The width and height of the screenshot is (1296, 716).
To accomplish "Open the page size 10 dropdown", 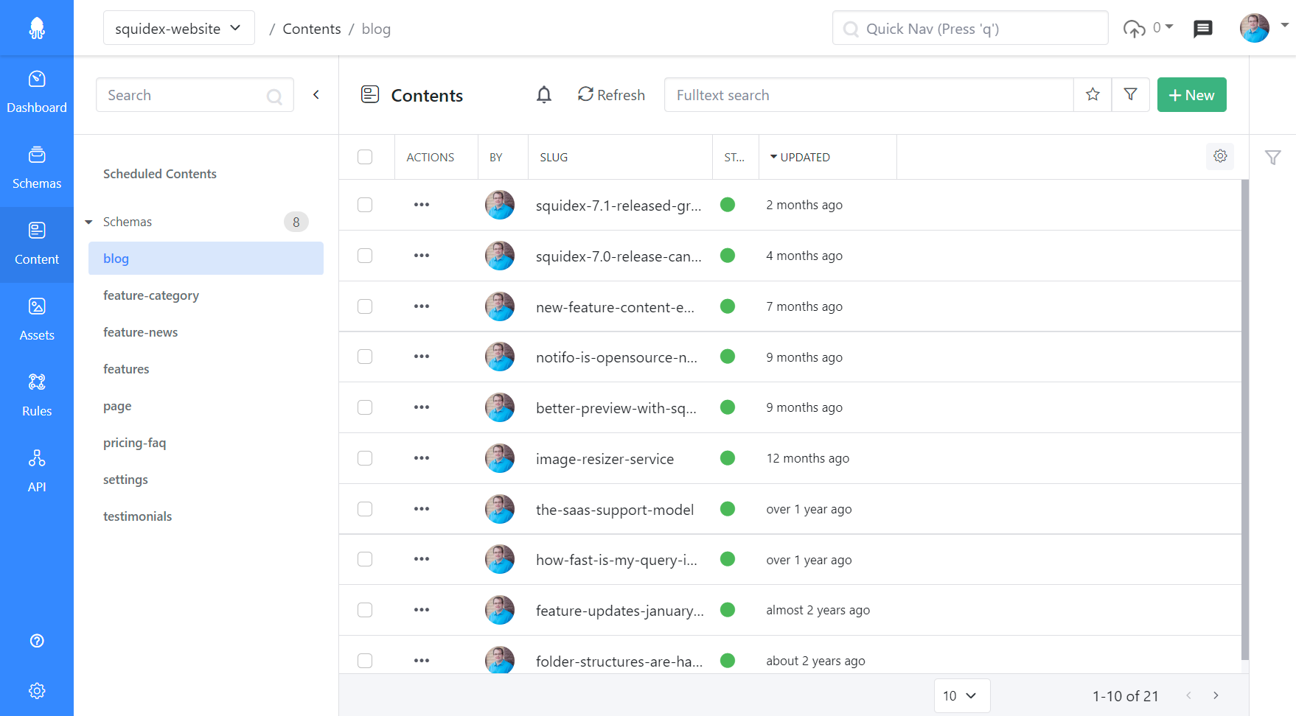I will pyautogui.click(x=961, y=695).
